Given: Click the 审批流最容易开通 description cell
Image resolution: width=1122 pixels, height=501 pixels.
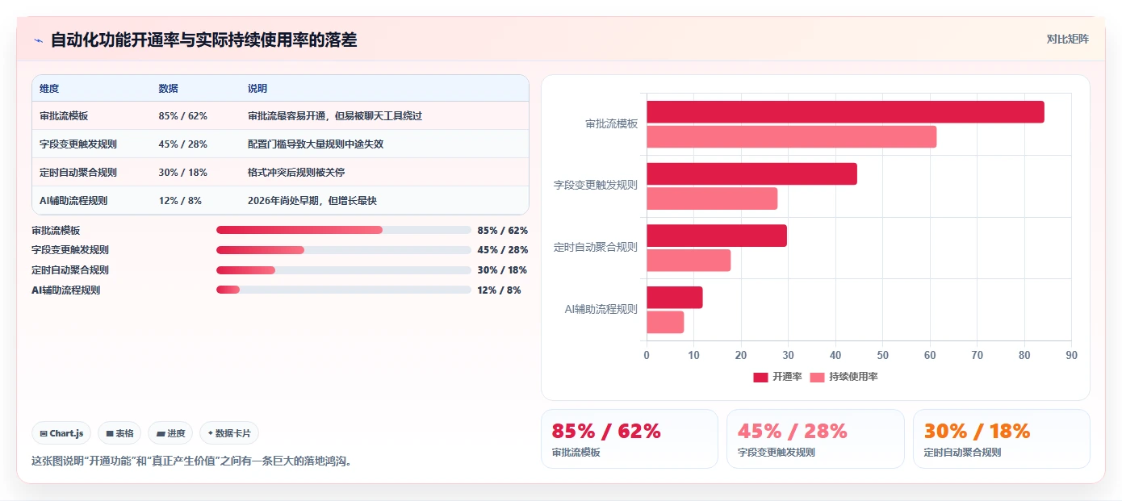Looking at the screenshot, I should (x=335, y=116).
